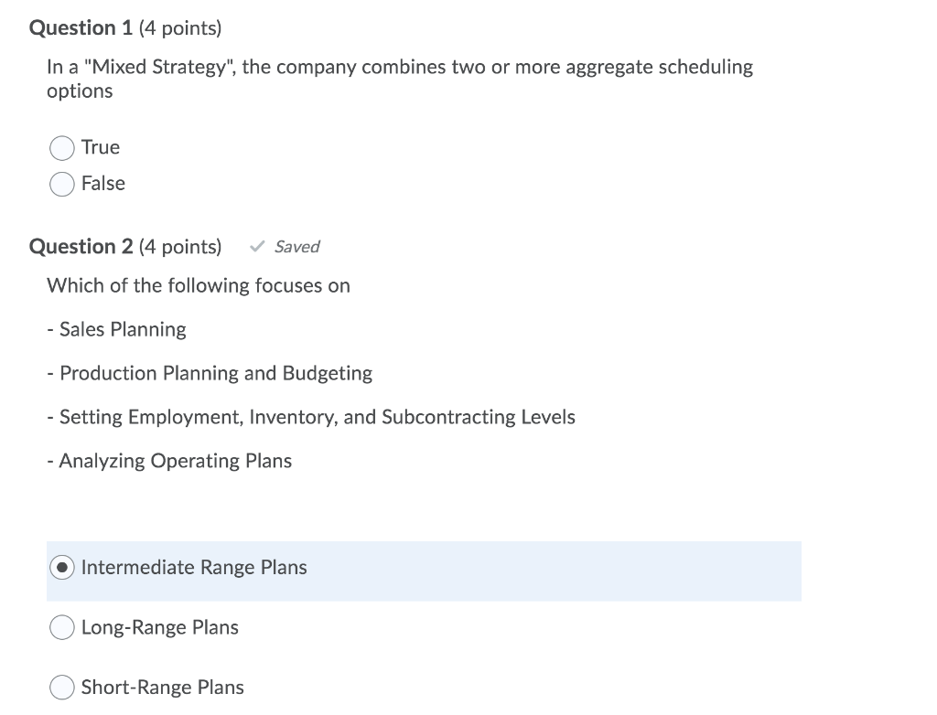Click the Saved status text
This screenshot has height=715, width=937.
[296, 246]
